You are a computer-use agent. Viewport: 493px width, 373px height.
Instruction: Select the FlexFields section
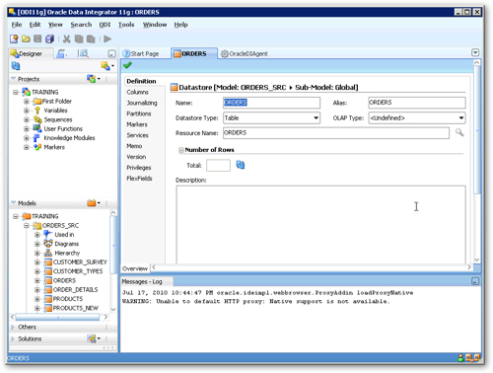pyautogui.click(x=139, y=179)
